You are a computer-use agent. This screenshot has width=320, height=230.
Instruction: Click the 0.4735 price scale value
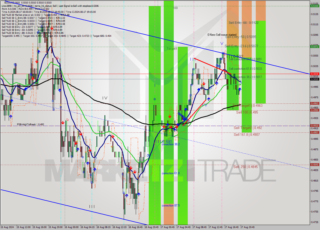click(x=314, y=222)
